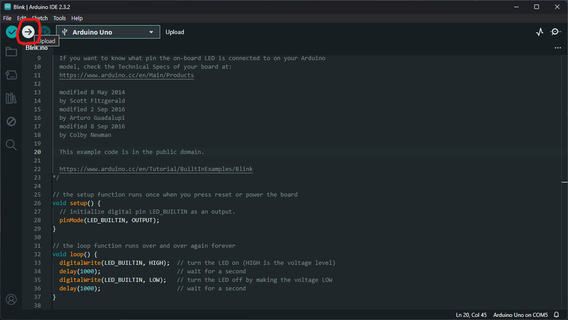Upload the sketch with arrow button
The width and height of the screenshot is (568, 320).
click(x=28, y=32)
